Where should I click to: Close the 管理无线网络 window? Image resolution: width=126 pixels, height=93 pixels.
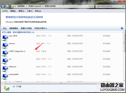tap(122, 1)
